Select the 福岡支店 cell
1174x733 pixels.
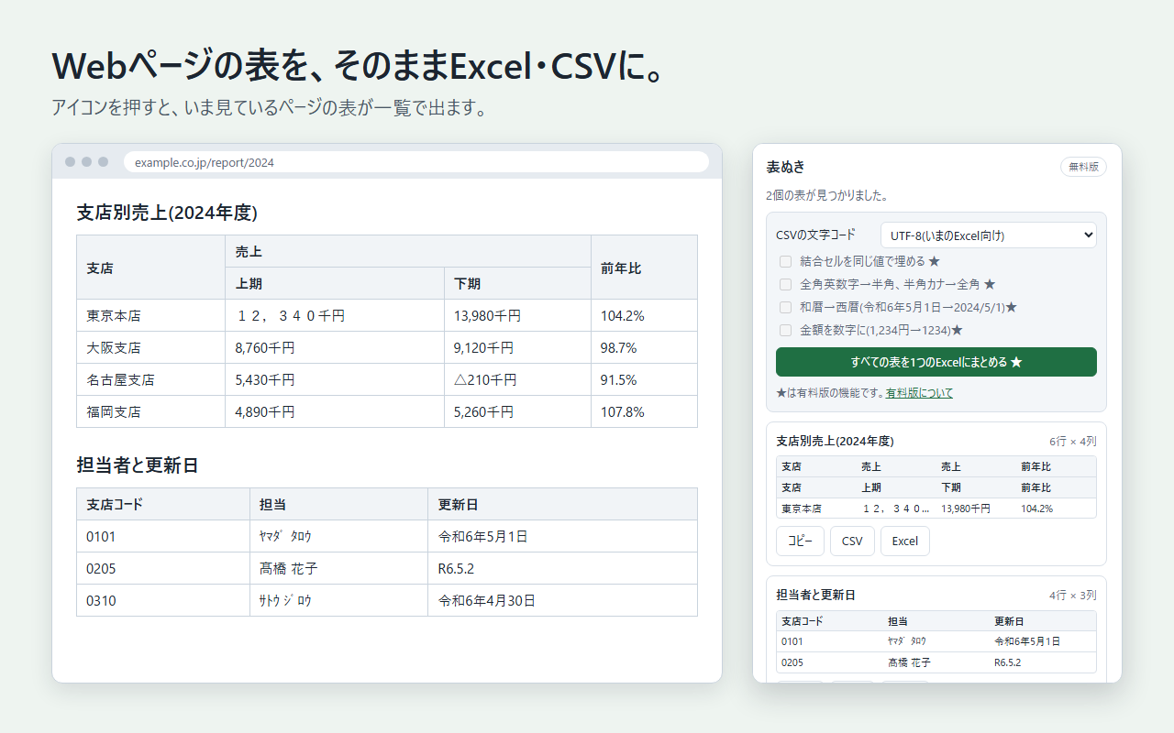tap(151, 411)
